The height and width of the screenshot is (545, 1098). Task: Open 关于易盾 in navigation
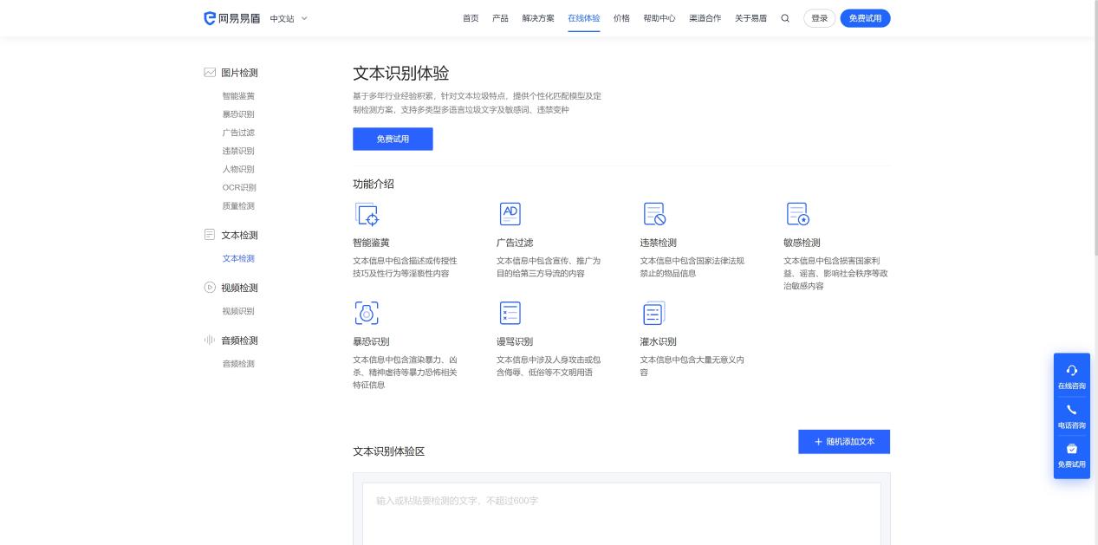(750, 18)
